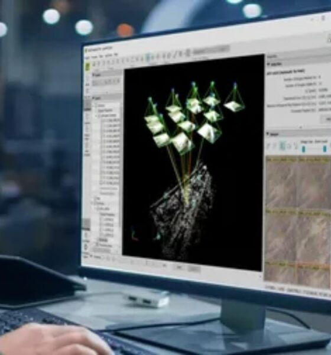Collapse the Images panel header triangle
Image resolution: width=331 pixels, height=355 pixels.
268,134
